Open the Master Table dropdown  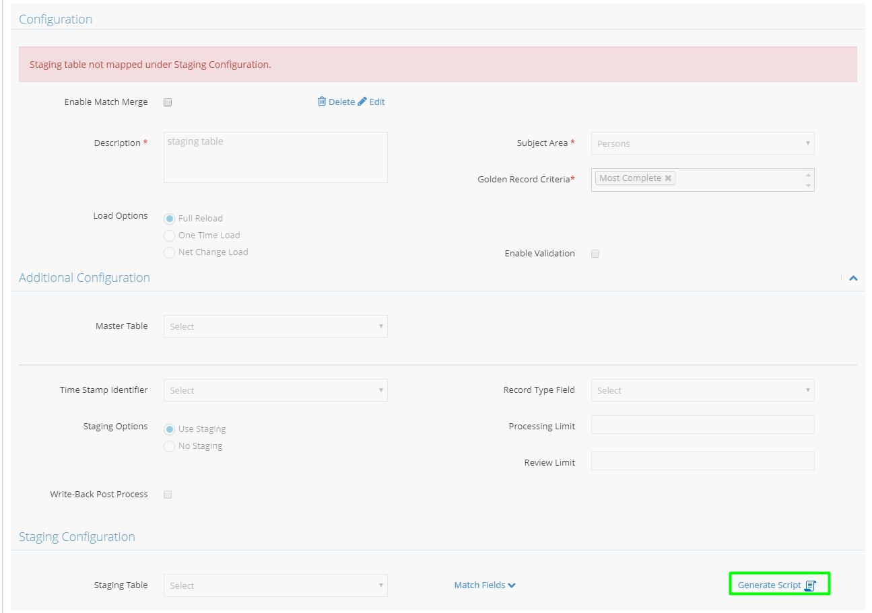point(275,326)
